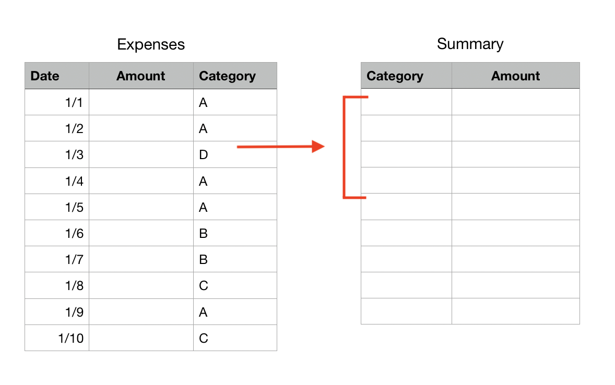Select the empty Amount cell for 1/5
The image size is (615, 385).
pyautogui.click(x=141, y=207)
